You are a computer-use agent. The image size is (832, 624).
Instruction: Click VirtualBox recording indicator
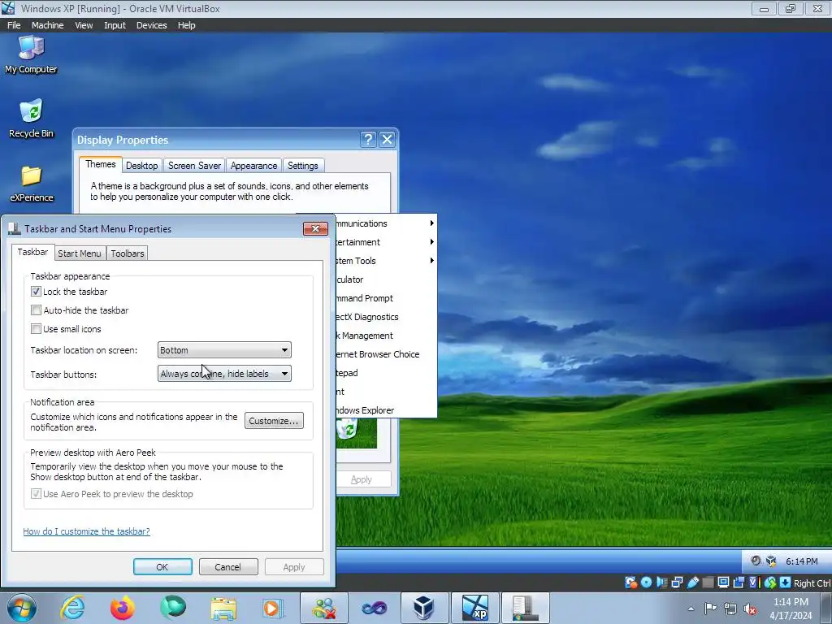pos(739,583)
